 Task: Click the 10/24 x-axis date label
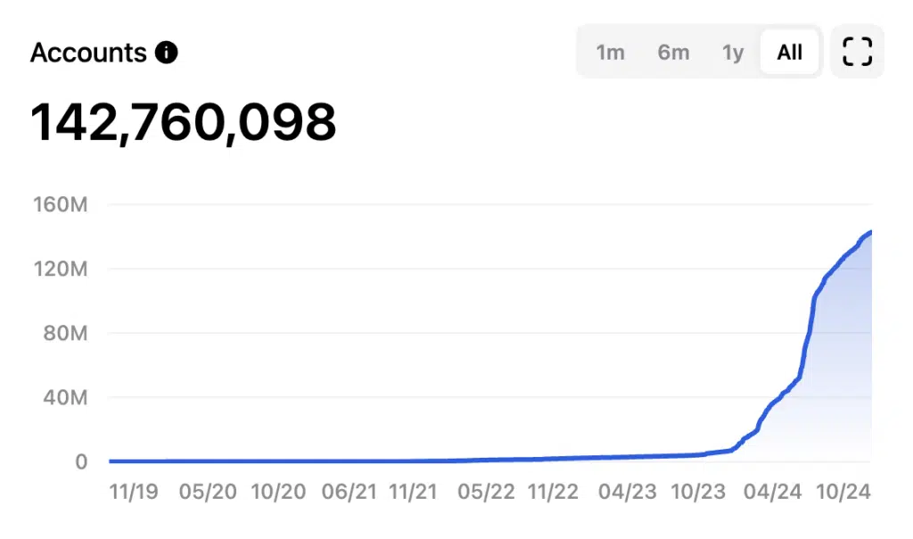click(843, 492)
